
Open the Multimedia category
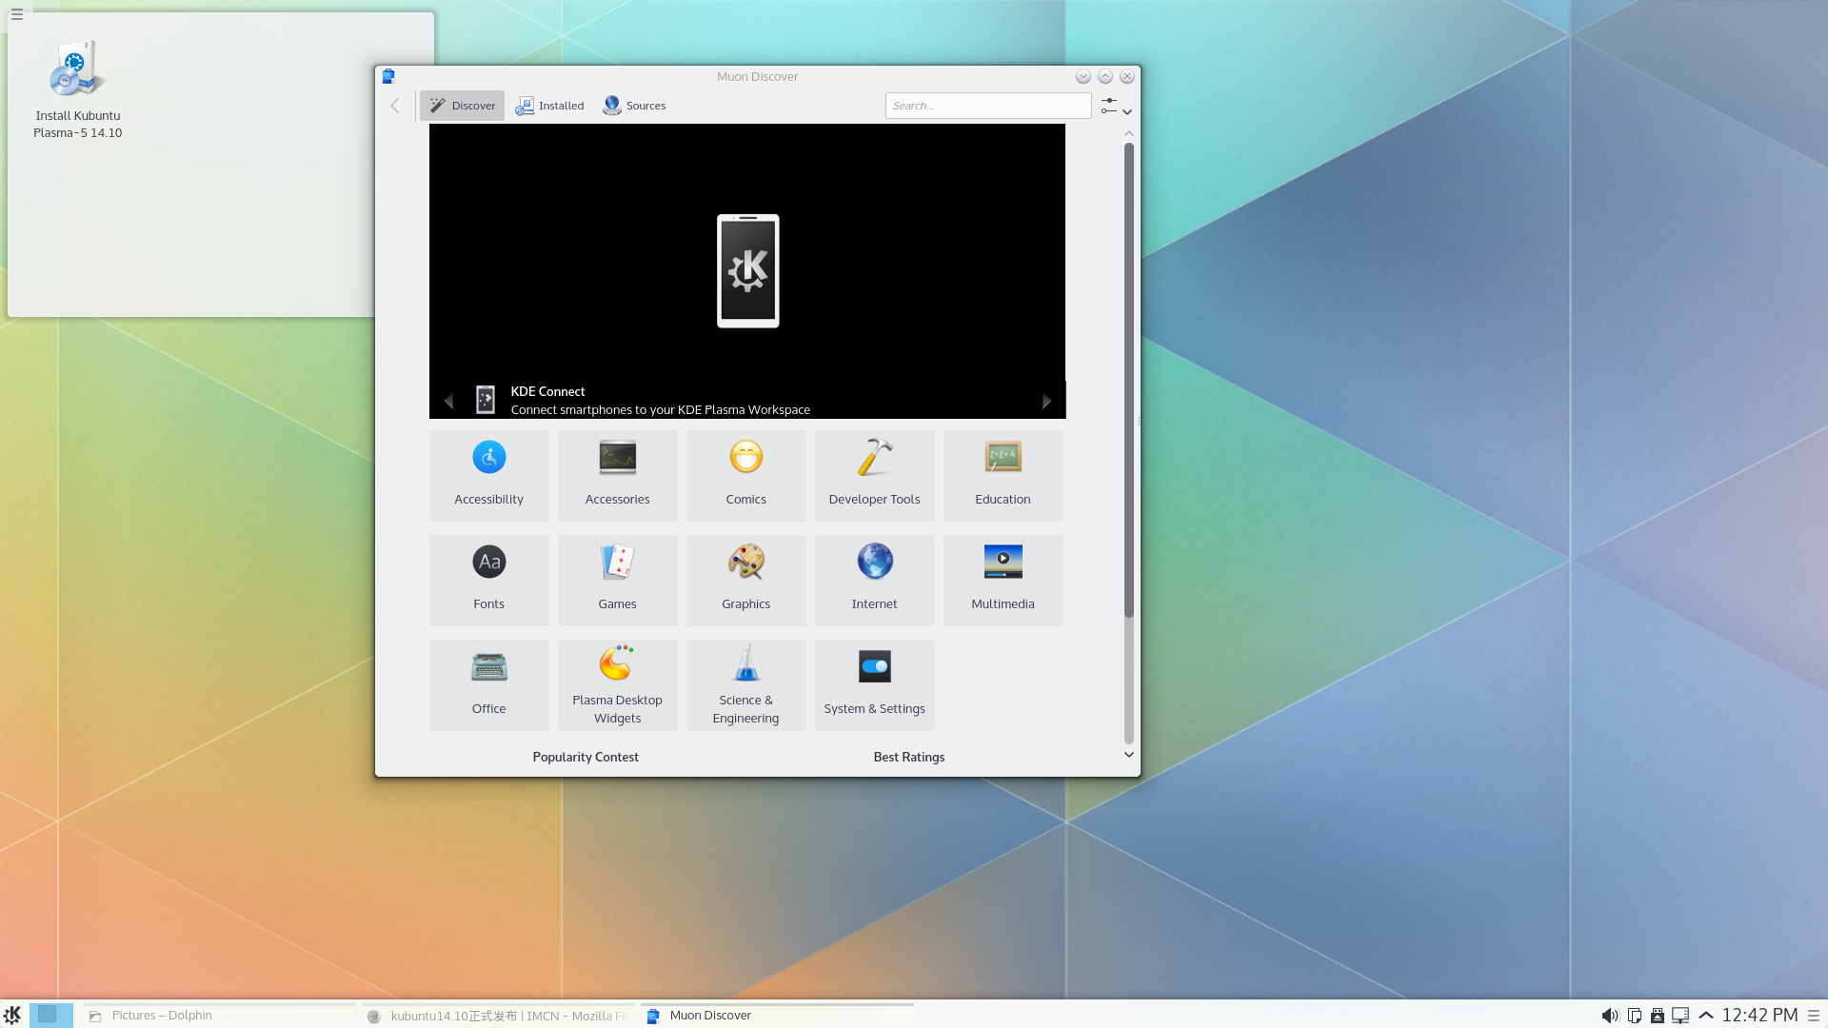click(1003, 580)
